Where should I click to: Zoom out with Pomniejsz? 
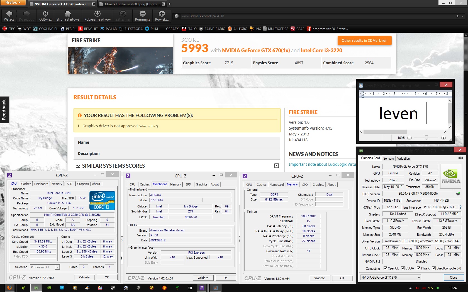[x=143, y=16]
